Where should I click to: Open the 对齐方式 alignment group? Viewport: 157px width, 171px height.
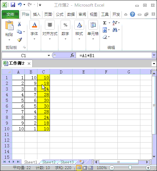(50, 25)
